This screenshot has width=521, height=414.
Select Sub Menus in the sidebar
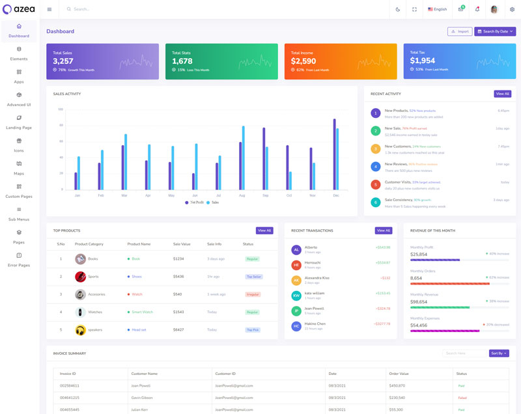point(19,214)
